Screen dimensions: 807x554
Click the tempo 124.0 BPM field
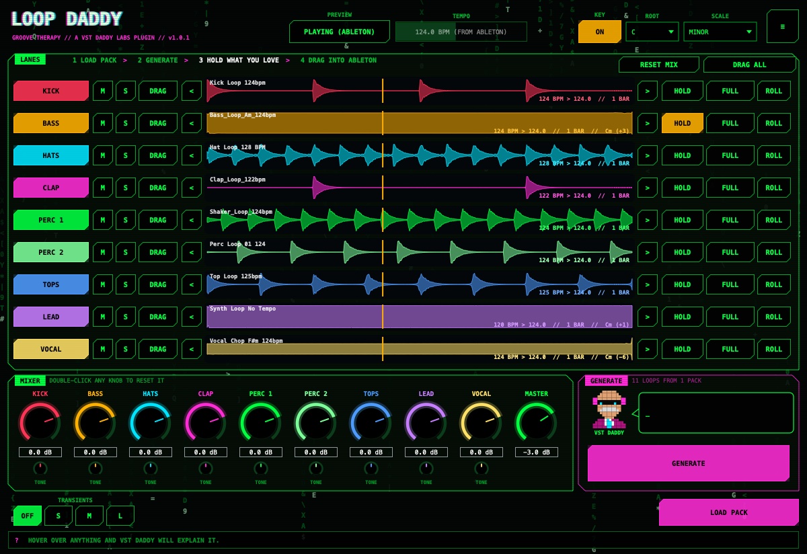click(x=461, y=32)
